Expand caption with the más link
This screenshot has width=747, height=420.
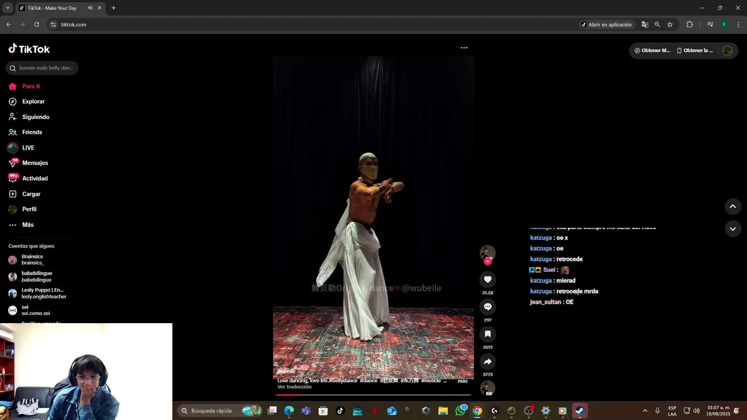coord(463,381)
